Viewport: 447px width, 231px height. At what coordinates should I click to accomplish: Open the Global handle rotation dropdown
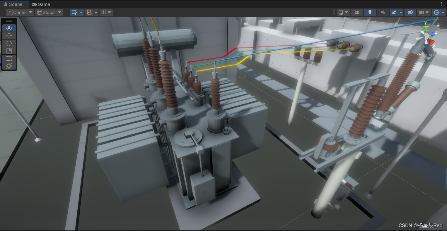pyautogui.click(x=49, y=12)
